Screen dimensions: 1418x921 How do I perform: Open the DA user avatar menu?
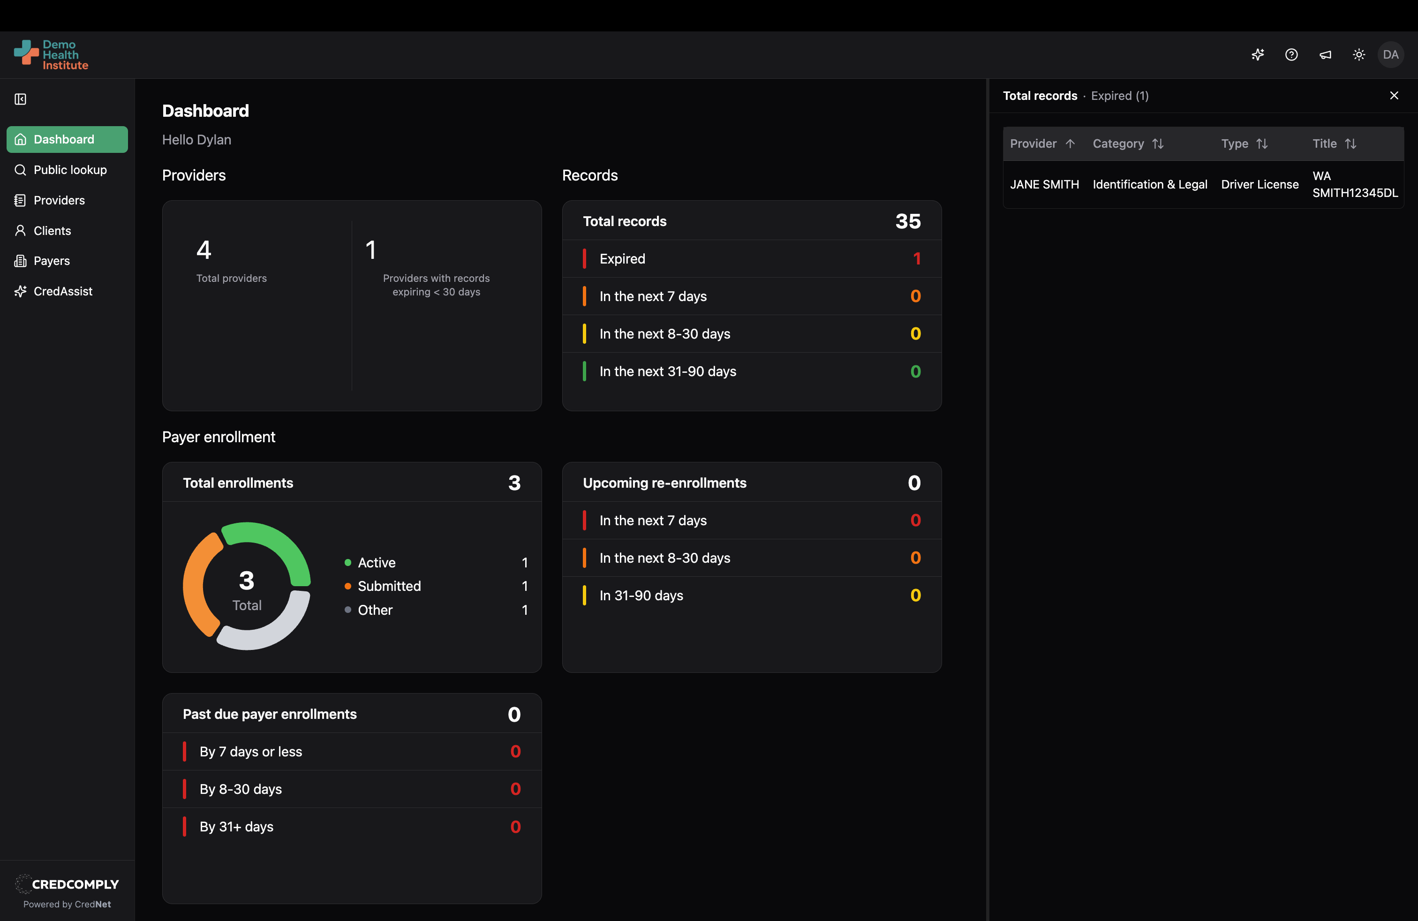click(x=1390, y=55)
